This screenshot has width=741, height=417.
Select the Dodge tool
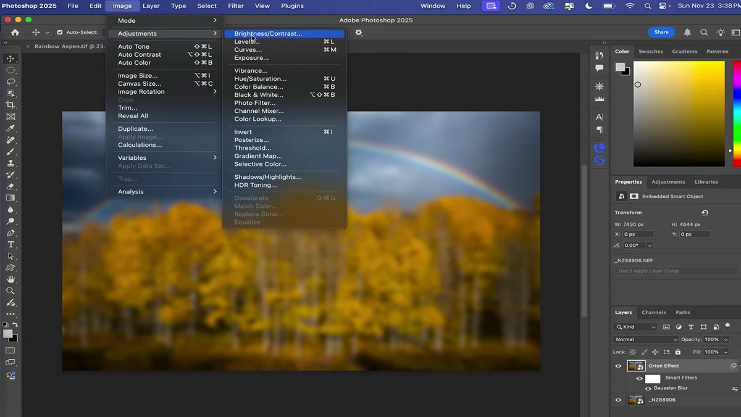click(10, 221)
